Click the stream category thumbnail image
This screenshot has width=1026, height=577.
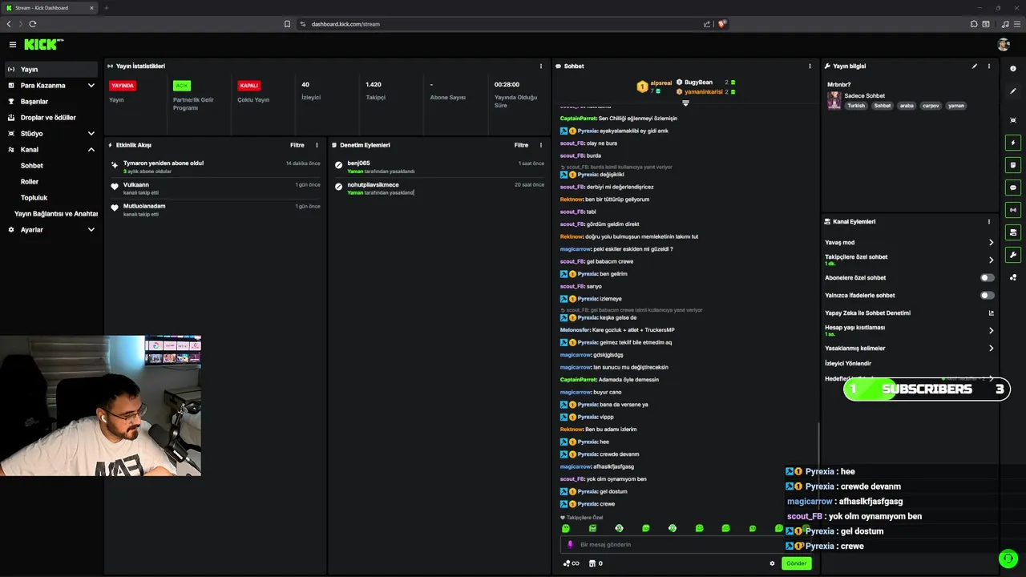[x=834, y=100]
